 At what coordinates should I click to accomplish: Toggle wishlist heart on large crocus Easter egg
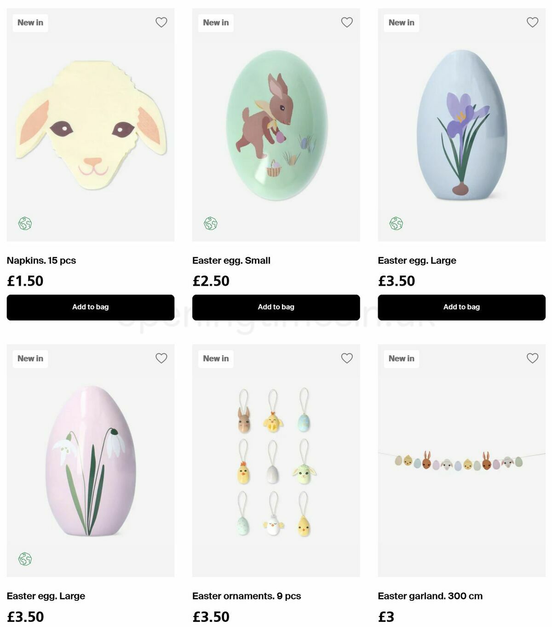tap(532, 22)
